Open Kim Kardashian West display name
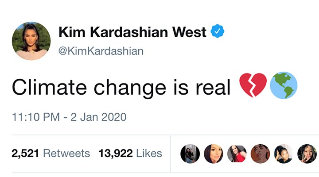319x177 pixels. (132, 32)
